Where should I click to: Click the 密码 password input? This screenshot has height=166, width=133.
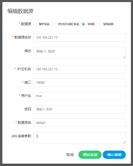coord(79,109)
